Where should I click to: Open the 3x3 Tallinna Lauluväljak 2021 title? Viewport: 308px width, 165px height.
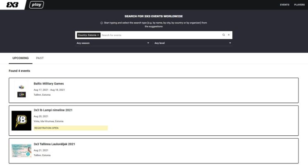click(x=54, y=144)
